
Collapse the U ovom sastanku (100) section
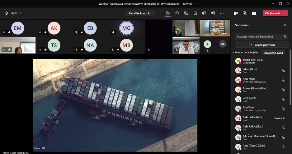(x=233, y=53)
